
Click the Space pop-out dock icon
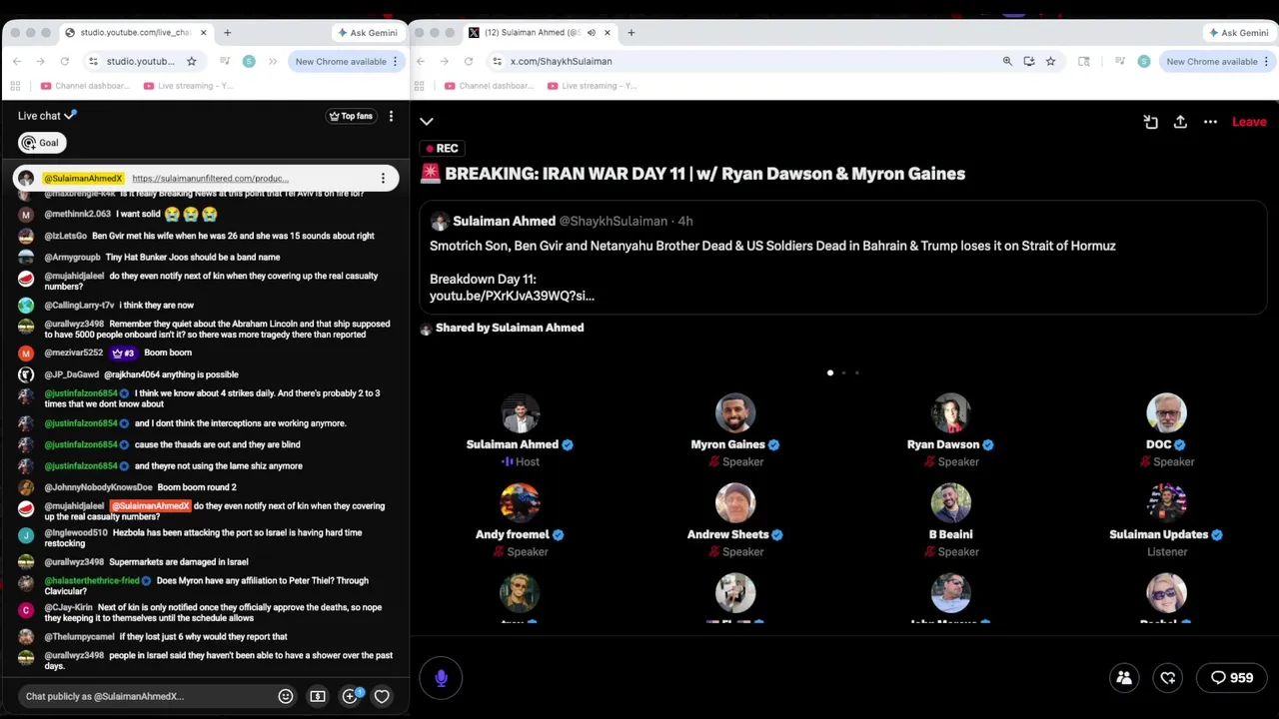[1151, 122]
